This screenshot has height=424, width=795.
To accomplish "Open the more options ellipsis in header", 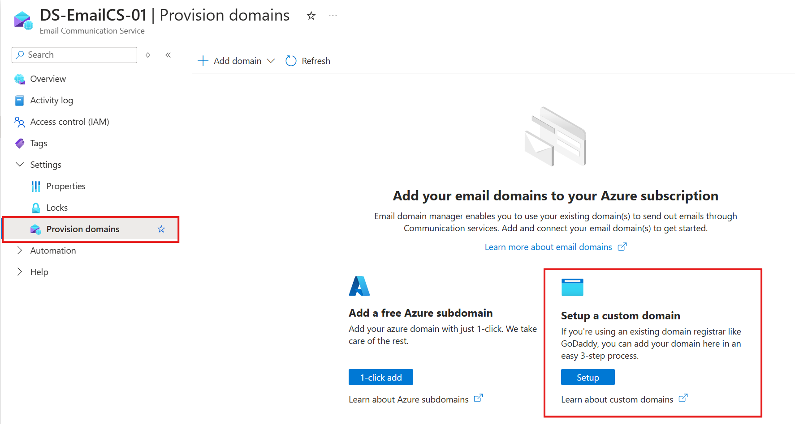I will 333,15.
